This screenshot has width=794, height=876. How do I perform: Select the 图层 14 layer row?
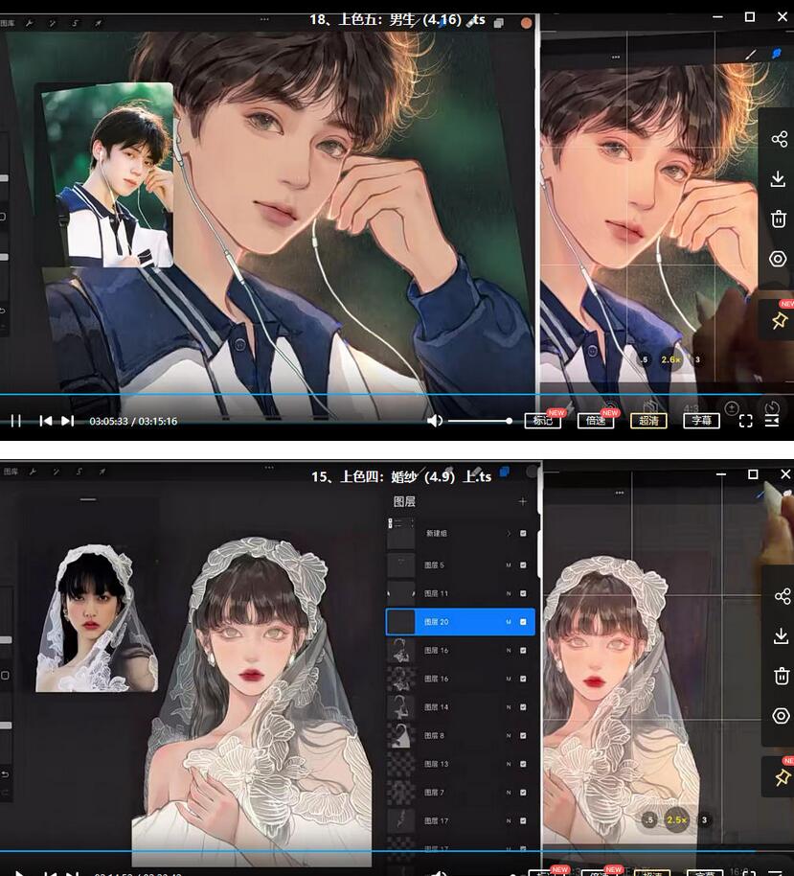pos(461,707)
